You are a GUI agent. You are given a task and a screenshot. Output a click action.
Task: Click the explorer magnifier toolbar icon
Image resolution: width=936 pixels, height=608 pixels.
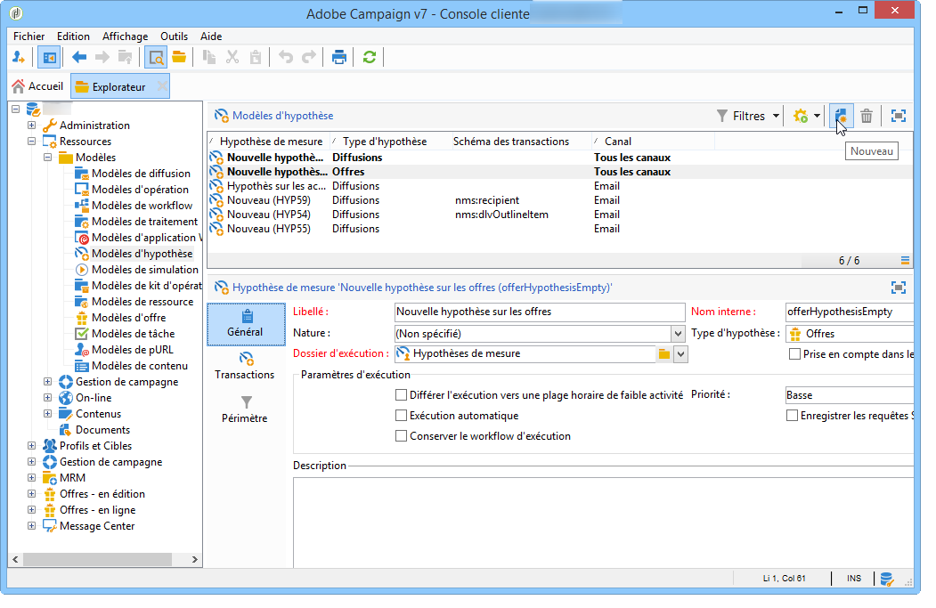tap(156, 57)
